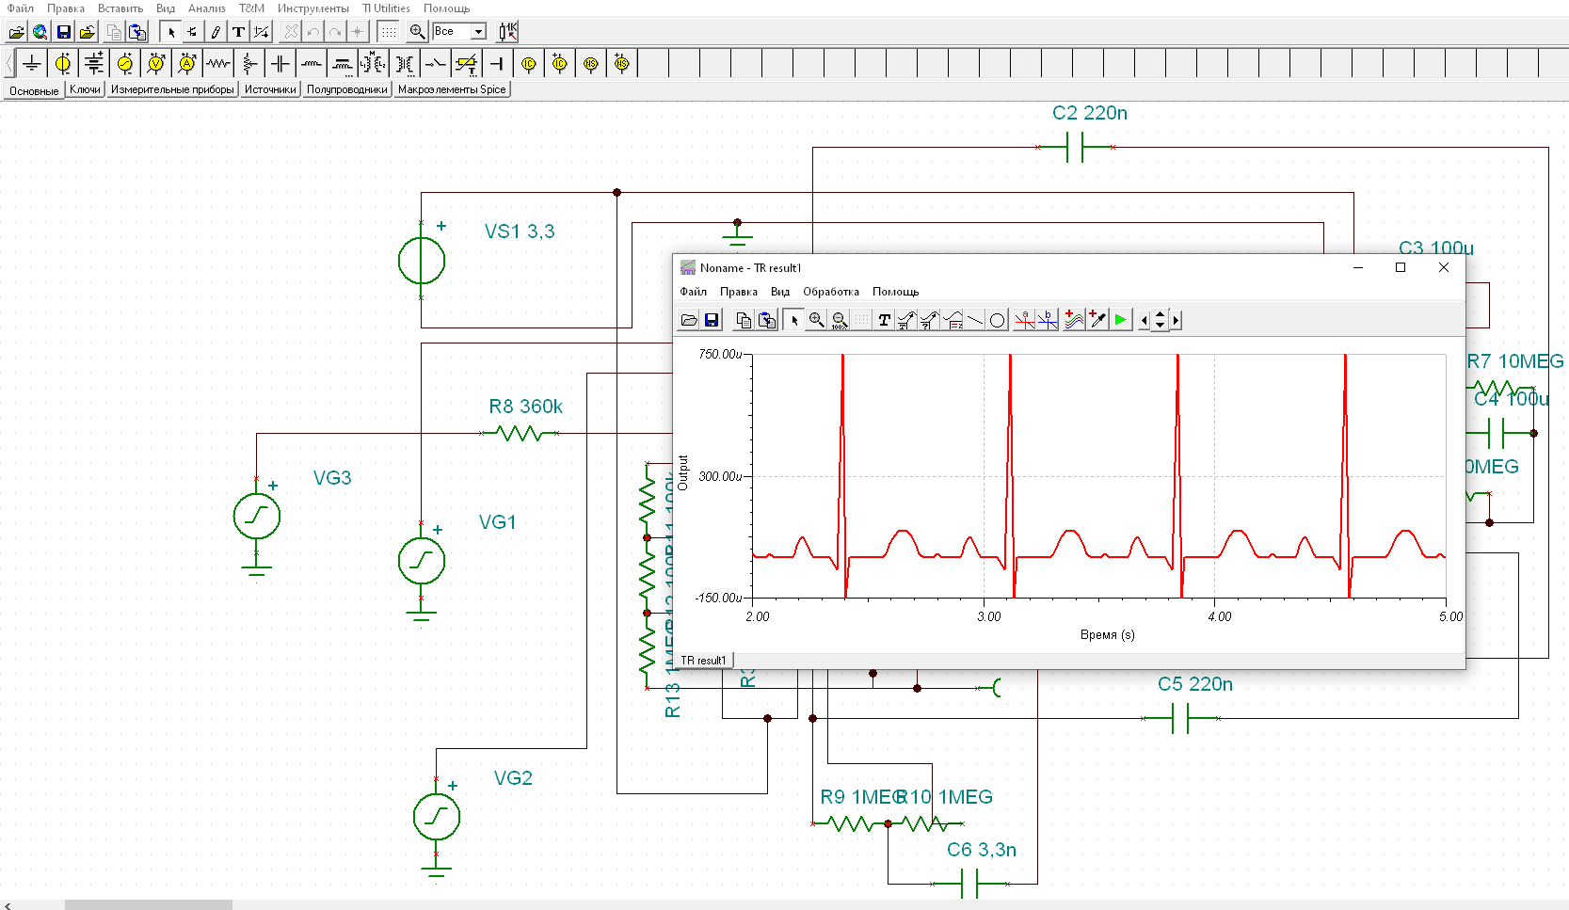Select the TR result1 bottom tab
This screenshot has height=910, width=1569.
click(x=703, y=661)
